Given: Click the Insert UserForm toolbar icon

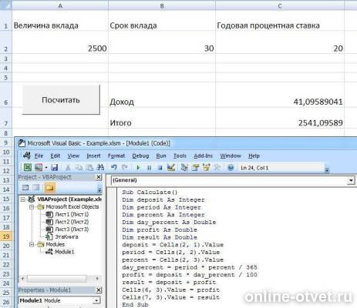Looking at the screenshot, I should (39, 168).
